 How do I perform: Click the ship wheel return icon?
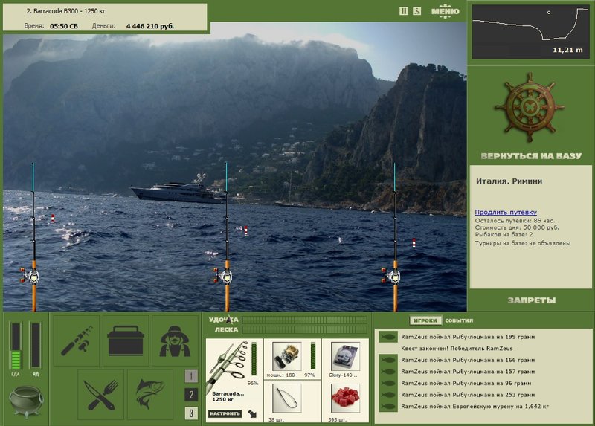click(x=530, y=107)
